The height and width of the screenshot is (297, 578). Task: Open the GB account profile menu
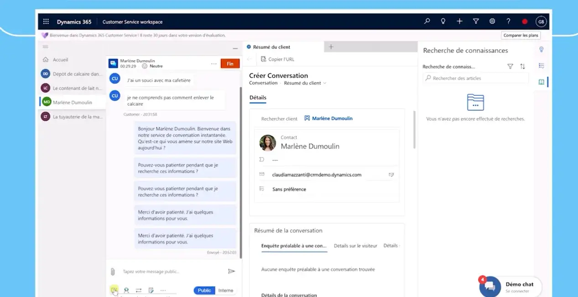(x=541, y=21)
